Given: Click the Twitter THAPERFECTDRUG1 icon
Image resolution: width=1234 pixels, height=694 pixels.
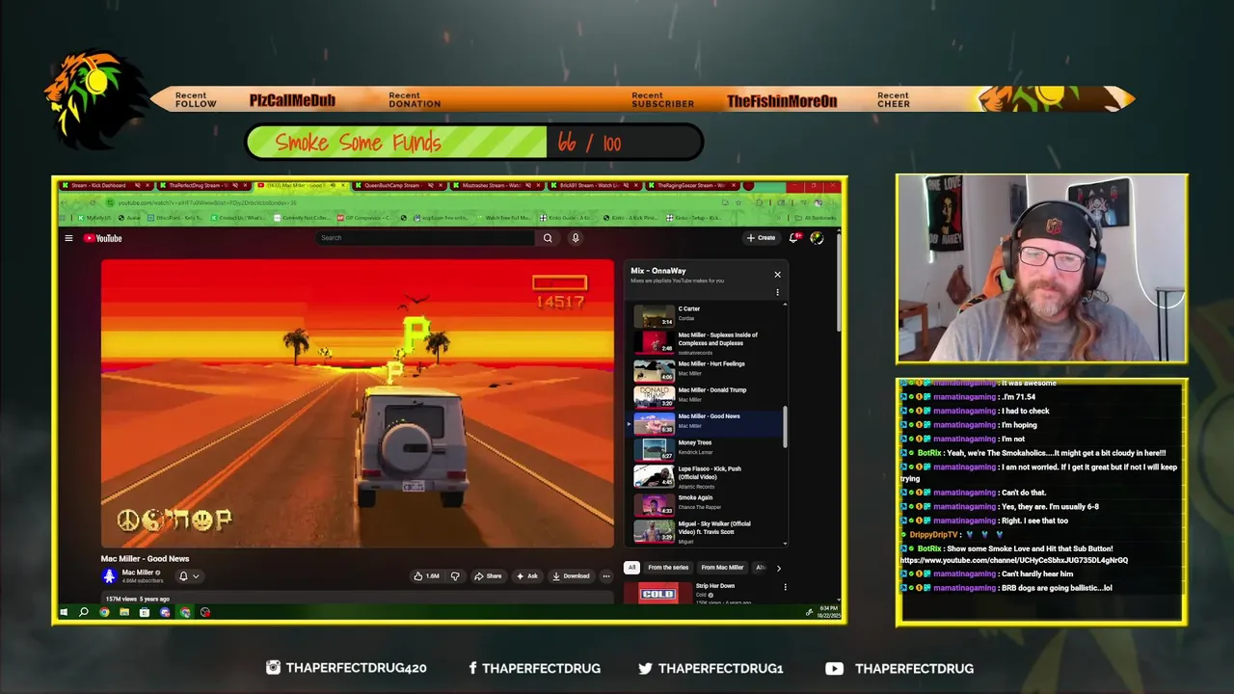Looking at the screenshot, I should pyautogui.click(x=645, y=668).
